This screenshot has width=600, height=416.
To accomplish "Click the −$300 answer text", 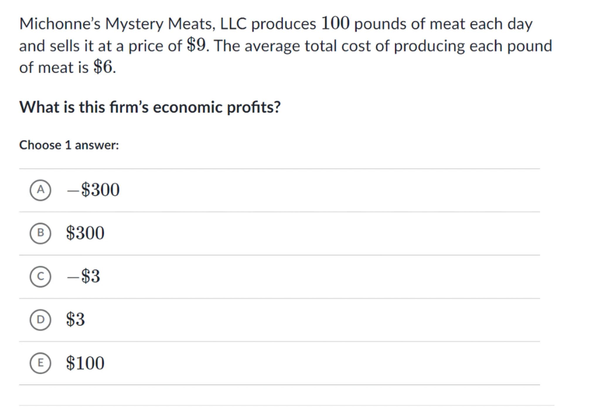I will click(x=93, y=190).
